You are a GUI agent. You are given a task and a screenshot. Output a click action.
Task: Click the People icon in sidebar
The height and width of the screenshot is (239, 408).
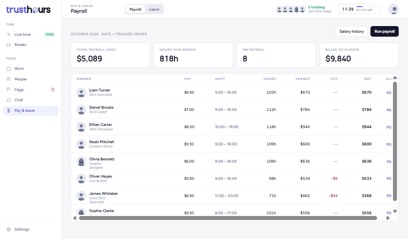tap(8, 79)
